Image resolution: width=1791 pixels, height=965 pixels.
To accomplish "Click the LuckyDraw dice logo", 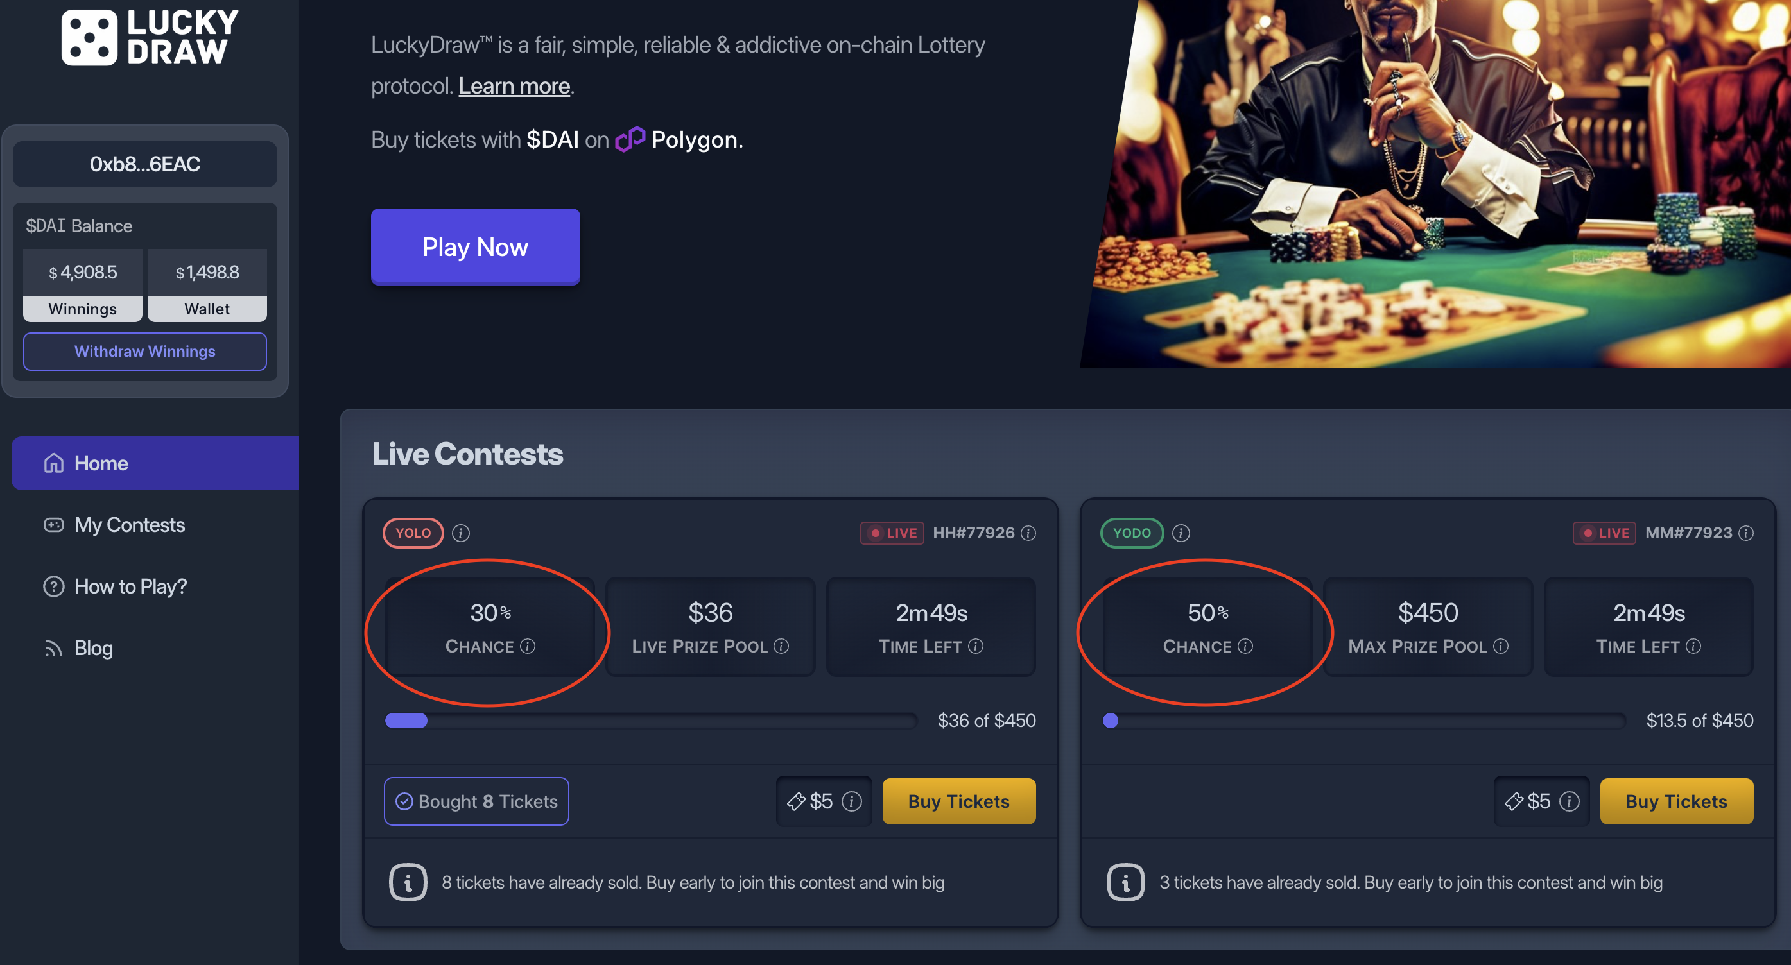I will click(89, 37).
